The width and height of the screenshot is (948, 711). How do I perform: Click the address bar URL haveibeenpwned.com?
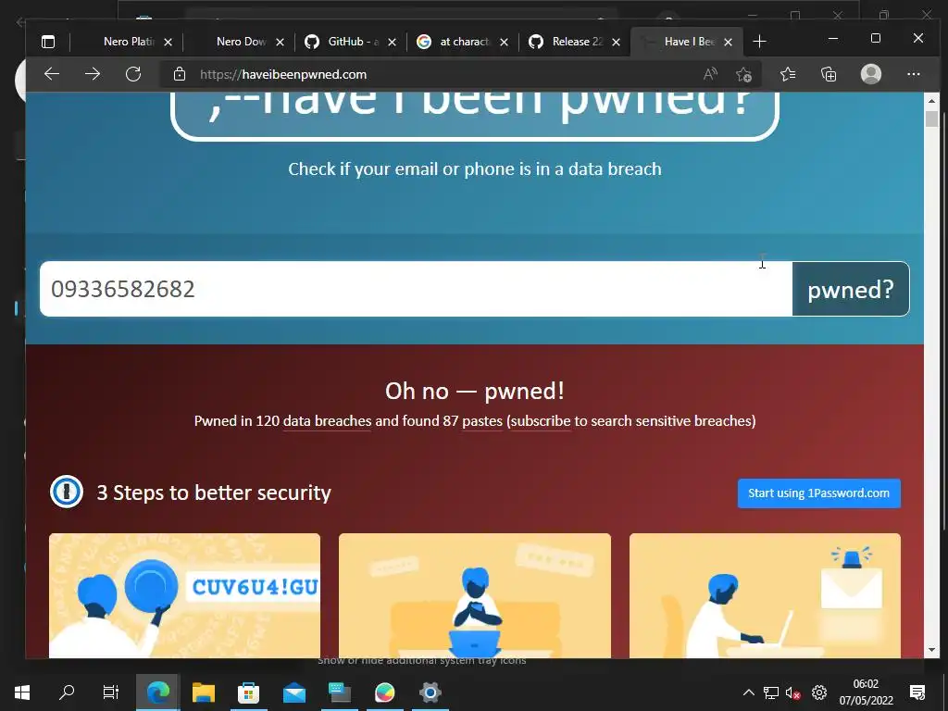[283, 74]
